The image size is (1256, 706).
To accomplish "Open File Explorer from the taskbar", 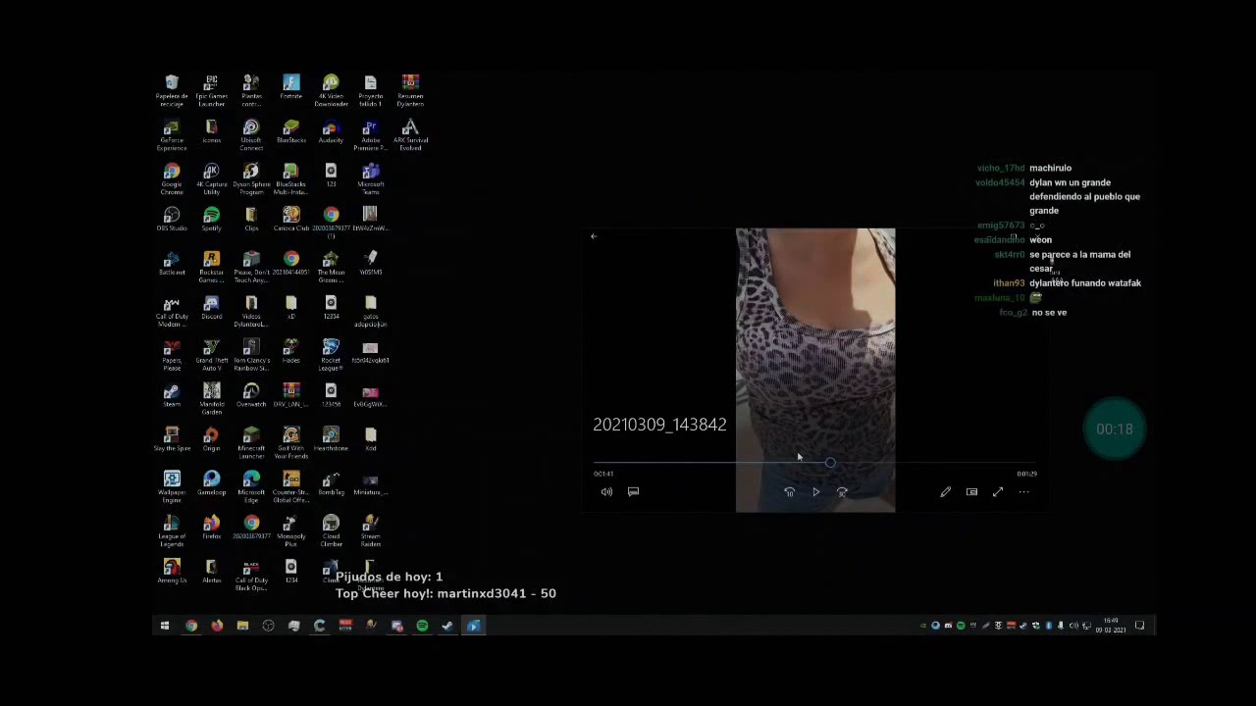I will [x=242, y=626].
